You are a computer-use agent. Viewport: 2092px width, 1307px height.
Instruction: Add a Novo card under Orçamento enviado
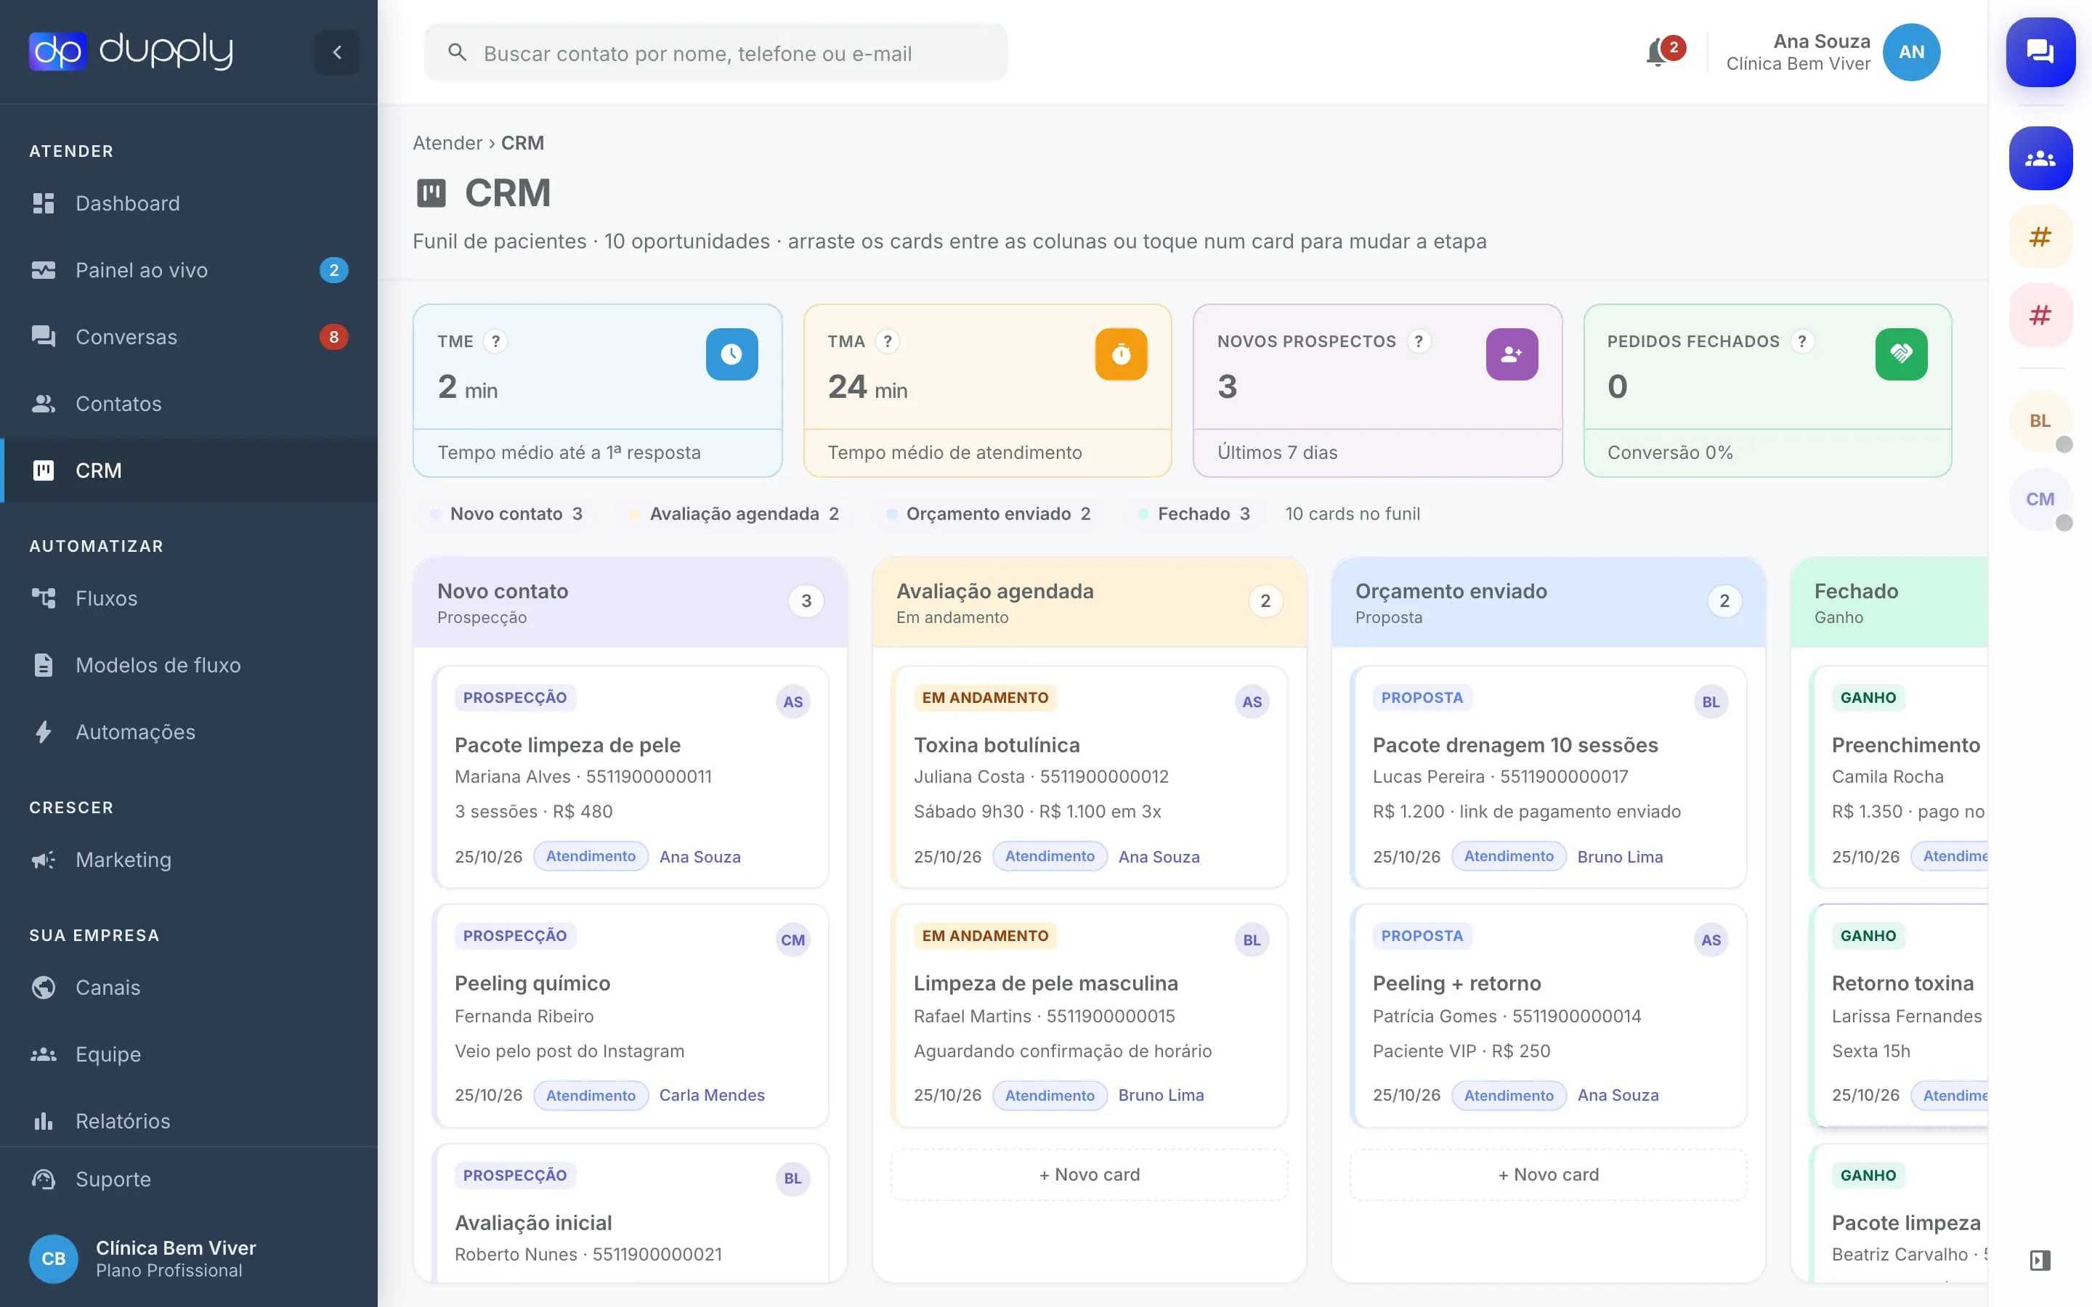1547,1174
